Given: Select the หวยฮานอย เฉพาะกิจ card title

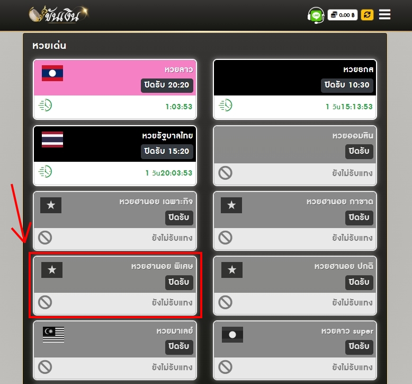Looking at the screenshot, I should (156, 202).
